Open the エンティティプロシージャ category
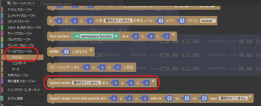Image resolution: width=261 pixels, height=106 pixels. click(21, 16)
